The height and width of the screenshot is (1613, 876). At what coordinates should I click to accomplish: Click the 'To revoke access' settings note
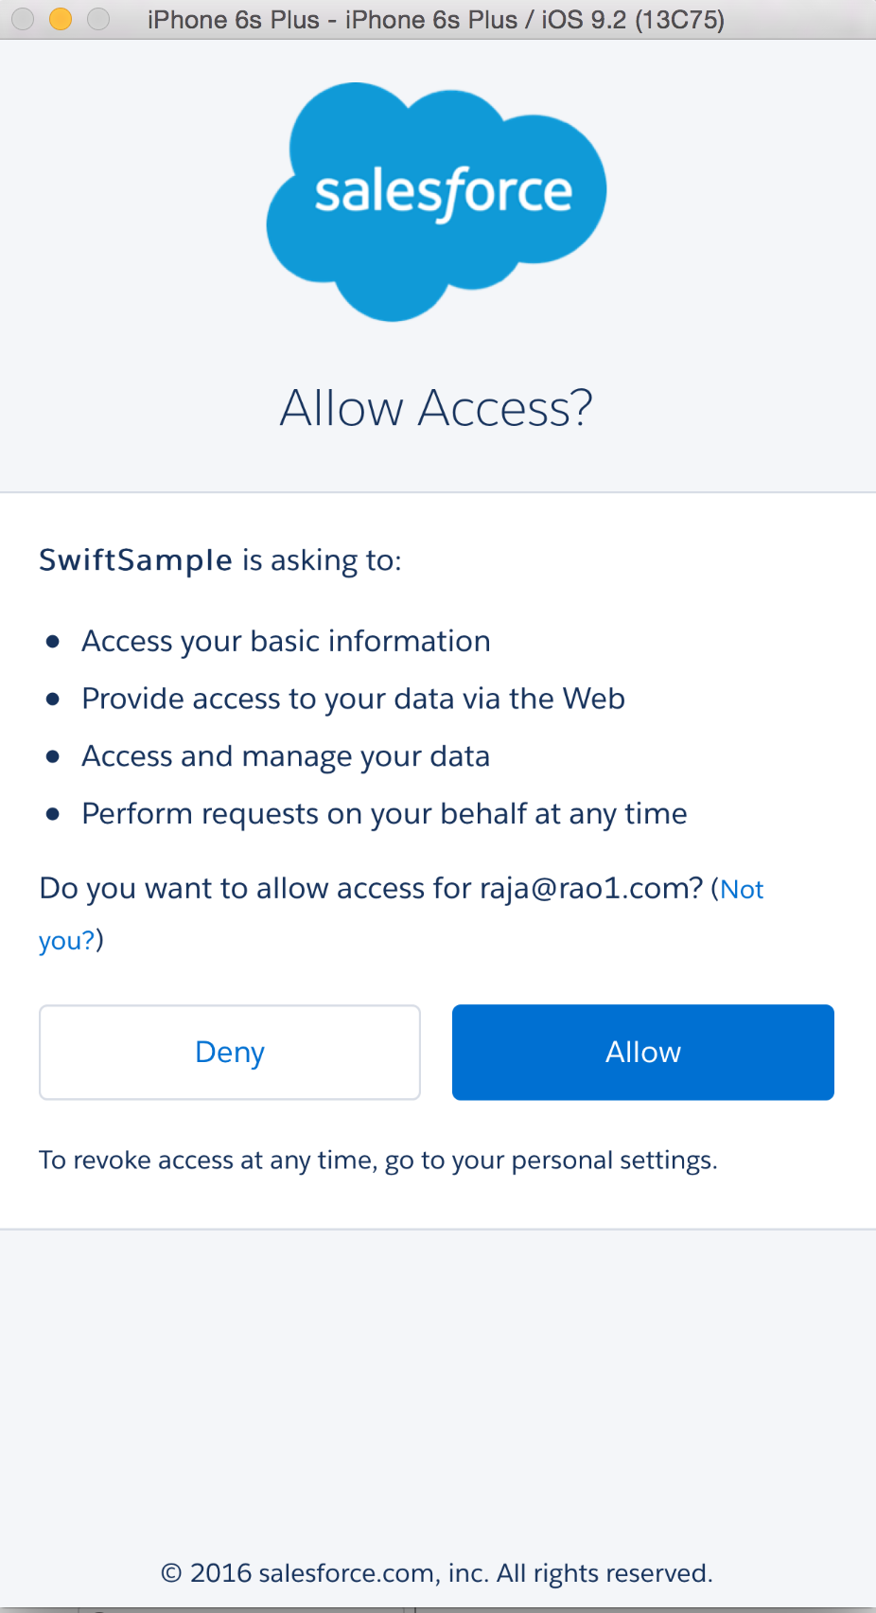click(378, 1161)
